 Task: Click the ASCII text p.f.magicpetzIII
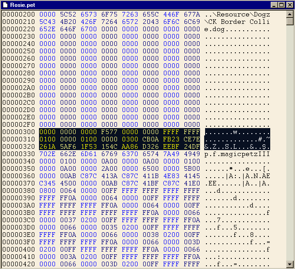tap(237, 154)
